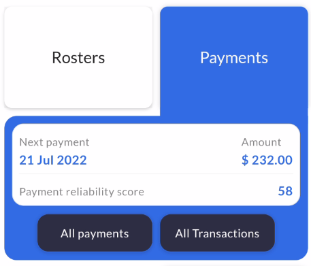Click the 21 Jul 2022 payment date
311x266 pixels.
tap(53, 160)
